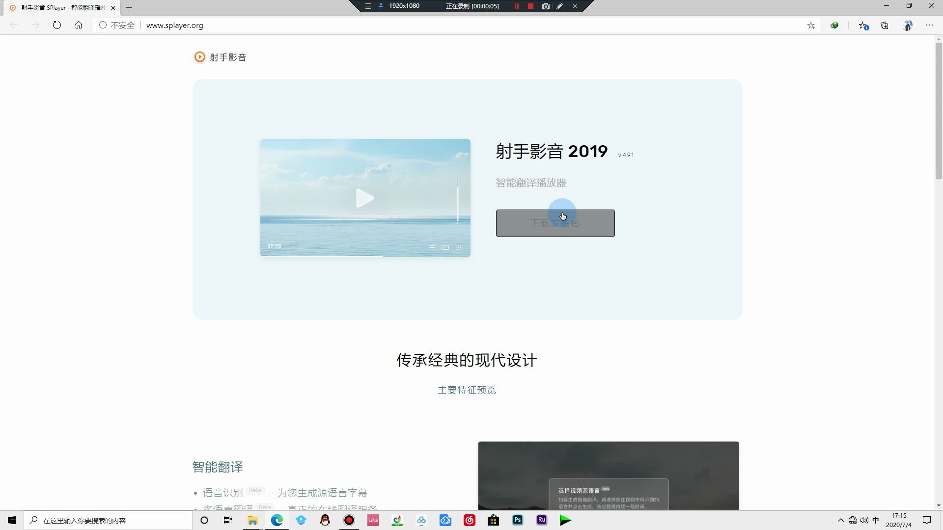Open the NetEase Cloud Music taskbar icon

(470, 520)
